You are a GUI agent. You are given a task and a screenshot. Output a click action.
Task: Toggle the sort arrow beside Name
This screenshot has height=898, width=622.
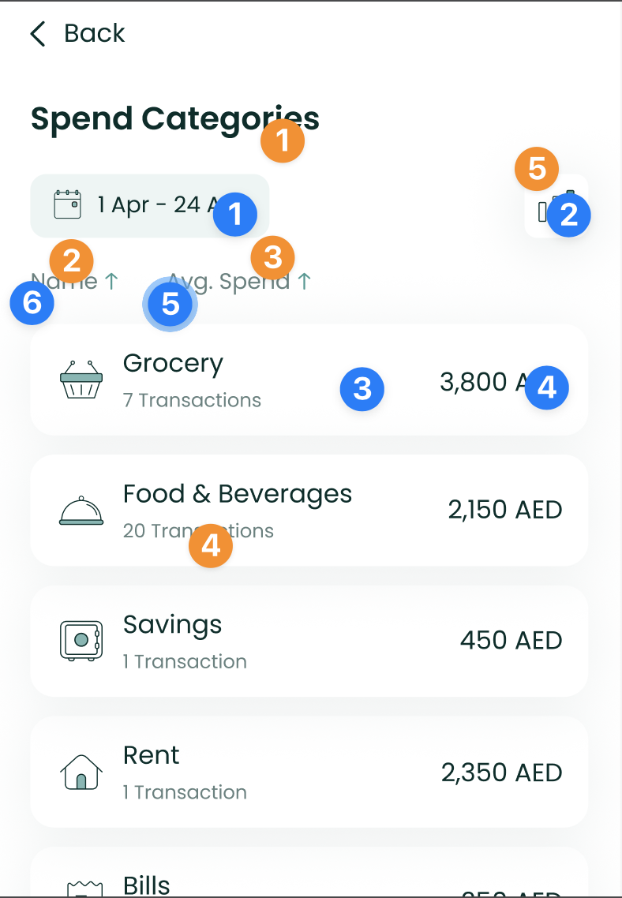coord(112,281)
